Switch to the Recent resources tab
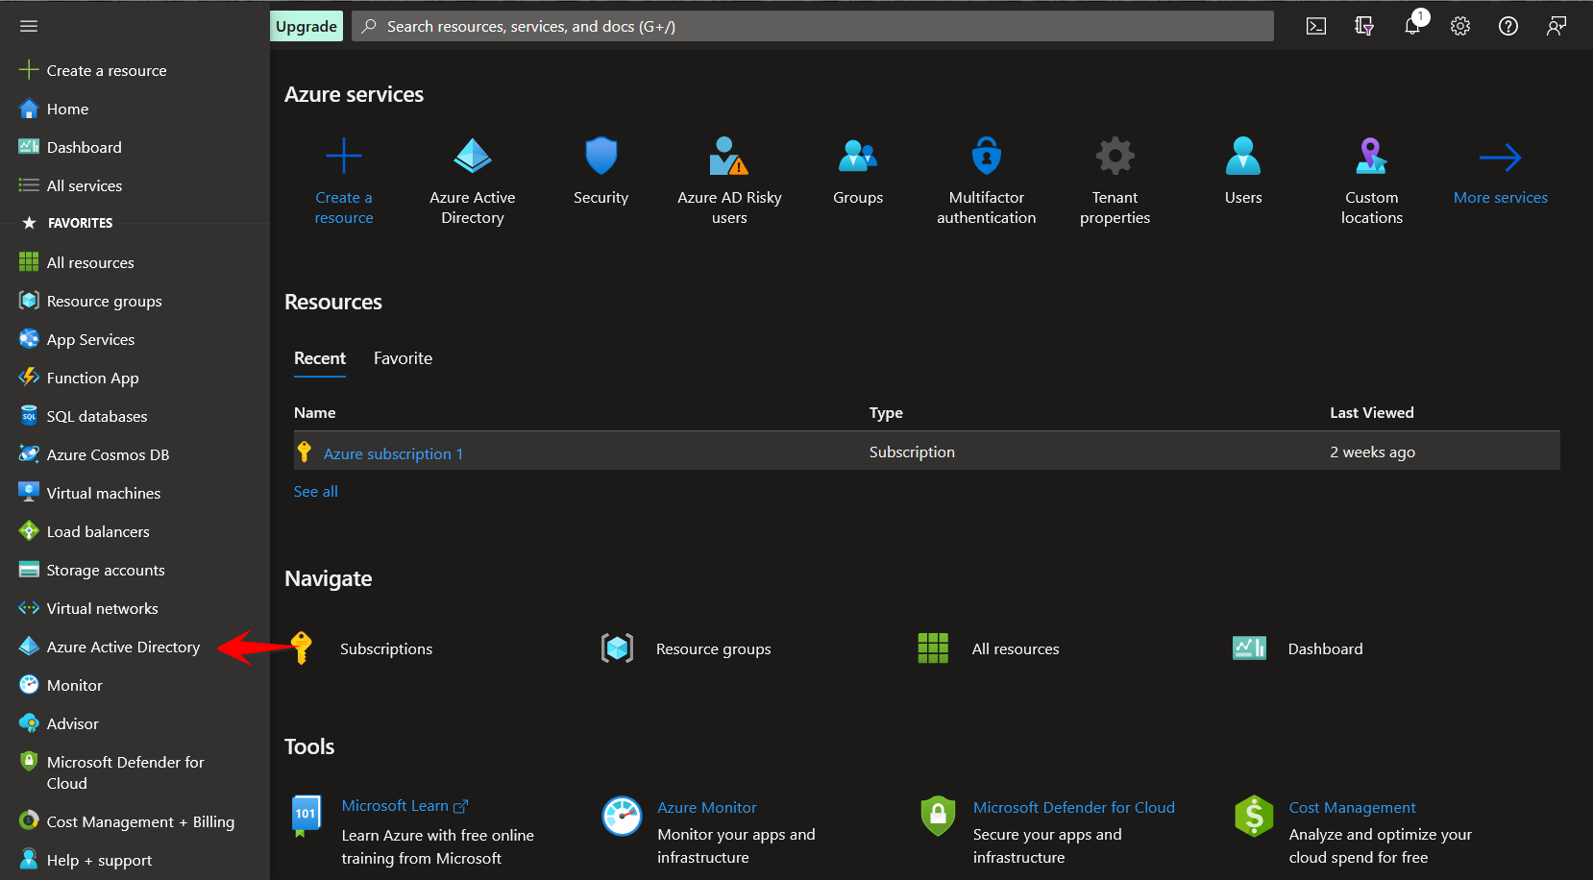The height and width of the screenshot is (880, 1593). point(320,358)
